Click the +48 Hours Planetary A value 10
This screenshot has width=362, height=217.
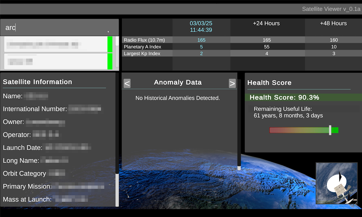pyautogui.click(x=334, y=47)
